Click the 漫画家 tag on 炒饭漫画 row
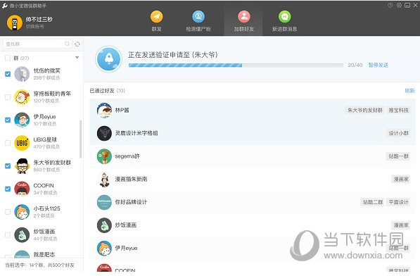Viewport: 420px width, 276px height. tap(401, 225)
